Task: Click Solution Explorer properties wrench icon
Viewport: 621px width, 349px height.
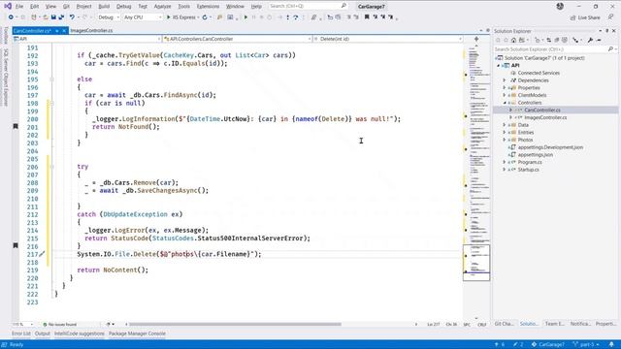Action: pos(590,40)
